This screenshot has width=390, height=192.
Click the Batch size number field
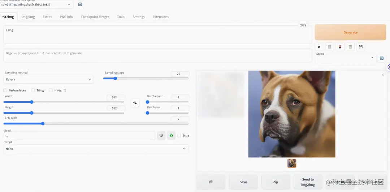click(x=180, y=108)
